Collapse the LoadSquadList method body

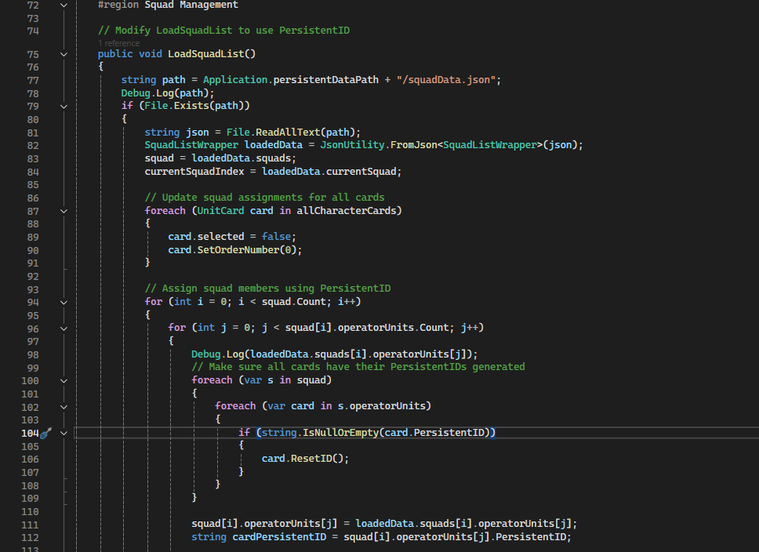64,53
